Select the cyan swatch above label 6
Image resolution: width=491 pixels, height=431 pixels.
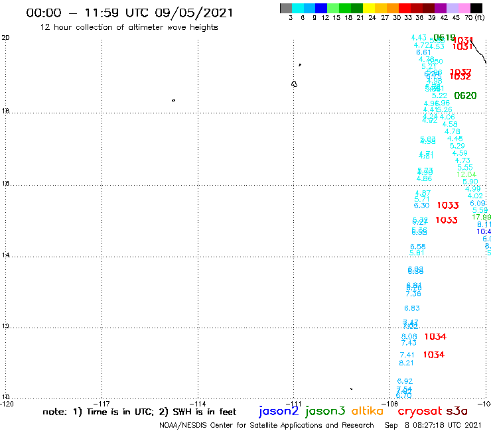[298, 8]
